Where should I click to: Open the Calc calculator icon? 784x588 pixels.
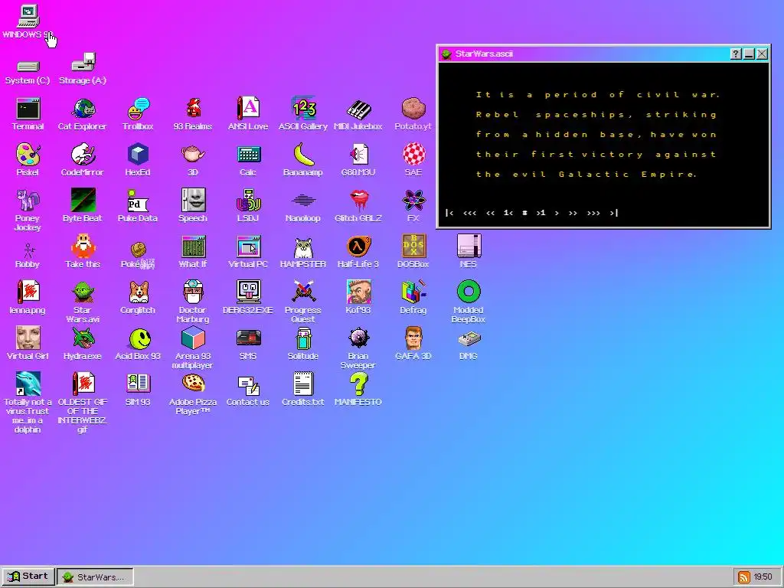(x=248, y=160)
